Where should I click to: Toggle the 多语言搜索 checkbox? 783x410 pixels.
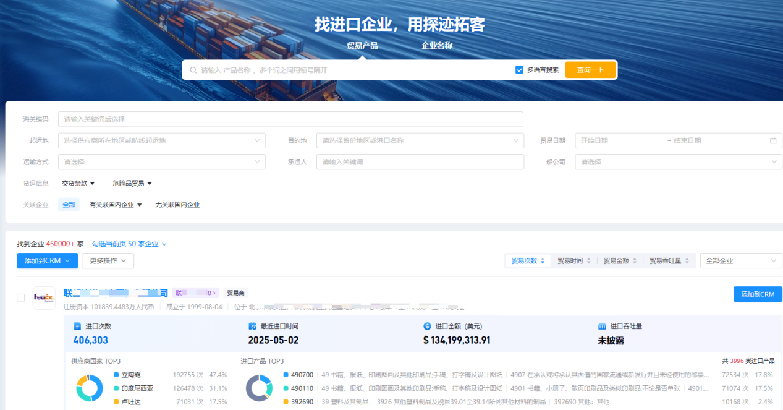pos(519,70)
